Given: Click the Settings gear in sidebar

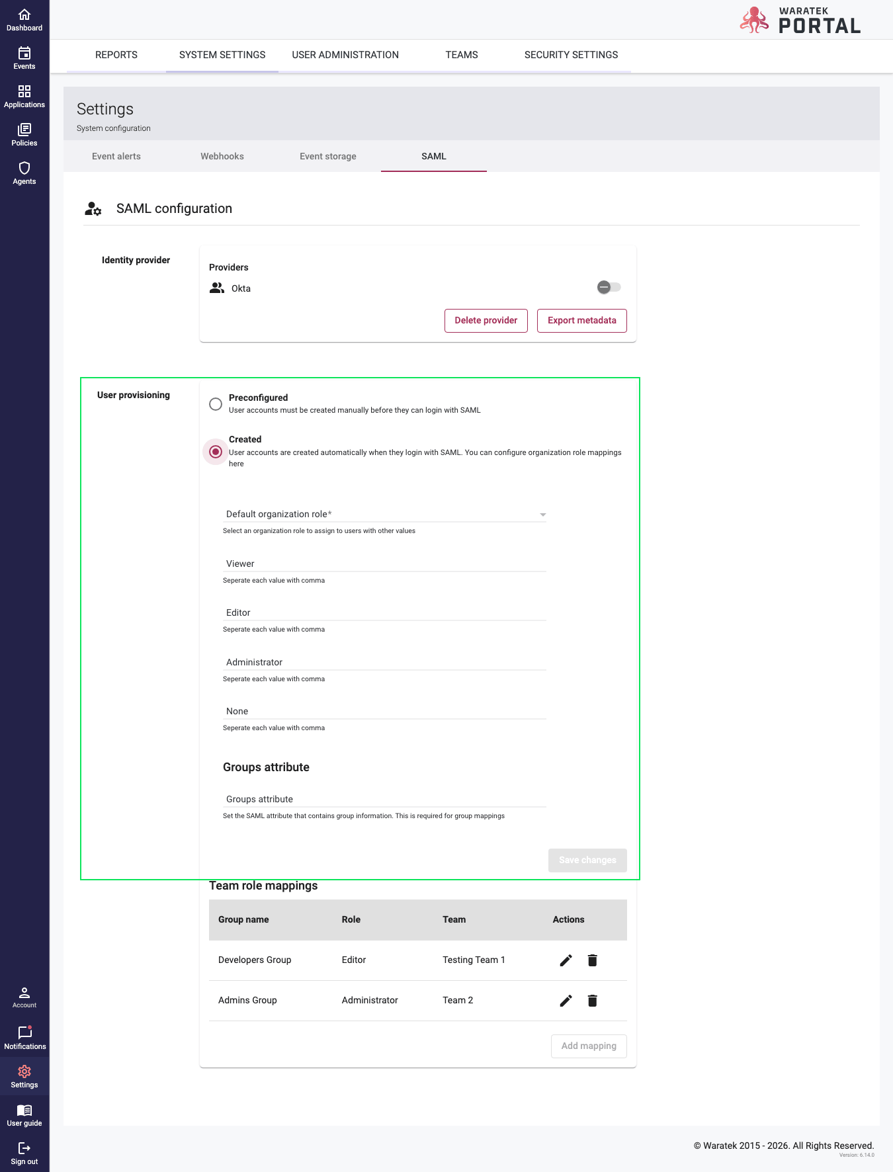Looking at the screenshot, I should [x=24, y=1071].
